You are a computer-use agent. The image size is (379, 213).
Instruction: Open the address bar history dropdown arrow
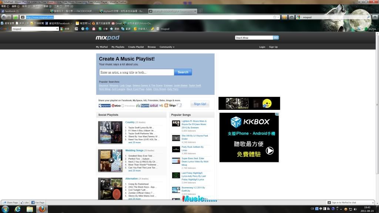pos(278,17)
